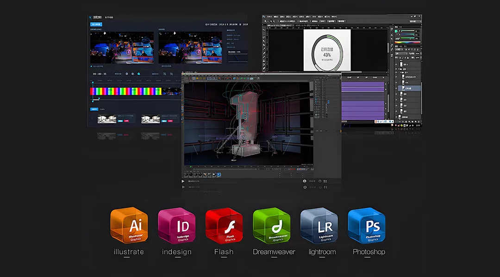This screenshot has width=500, height=277.
Task: Click the 00:00:35 timecode in the video editor
Action: (x=100, y=74)
